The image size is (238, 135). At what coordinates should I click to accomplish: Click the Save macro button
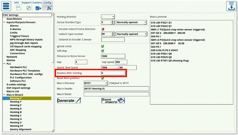113,101
